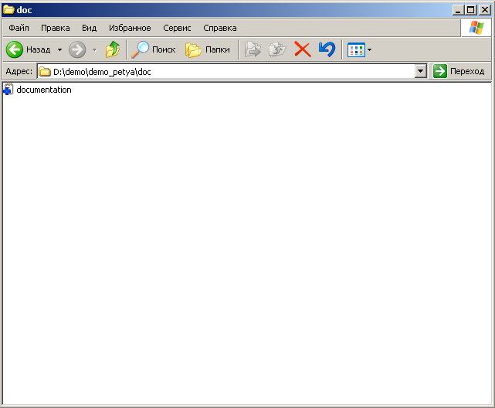This screenshot has width=495, height=408.
Task: Open the Справка menu
Action: click(220, 28)
